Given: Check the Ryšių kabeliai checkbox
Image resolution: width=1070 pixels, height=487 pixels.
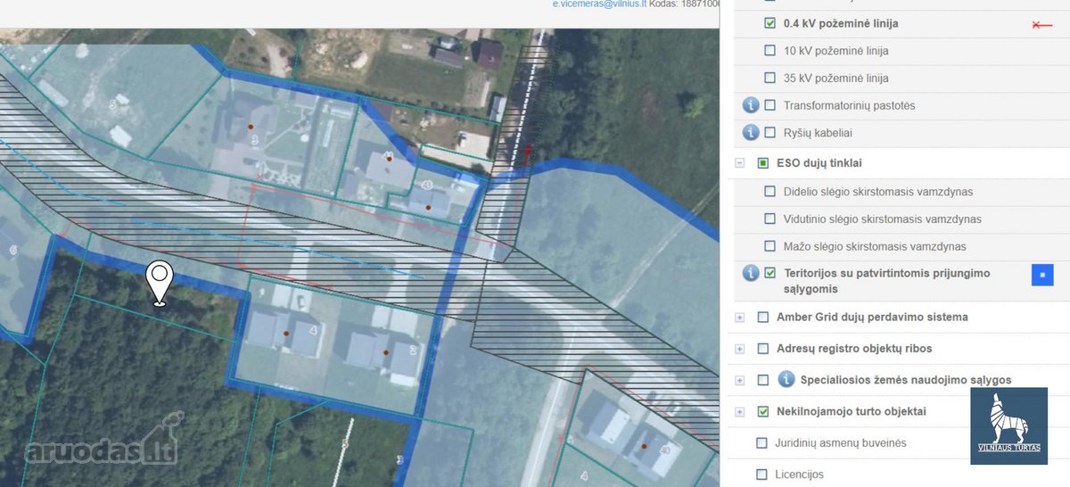Looking at the screenshot, I should tap(770, 133).
